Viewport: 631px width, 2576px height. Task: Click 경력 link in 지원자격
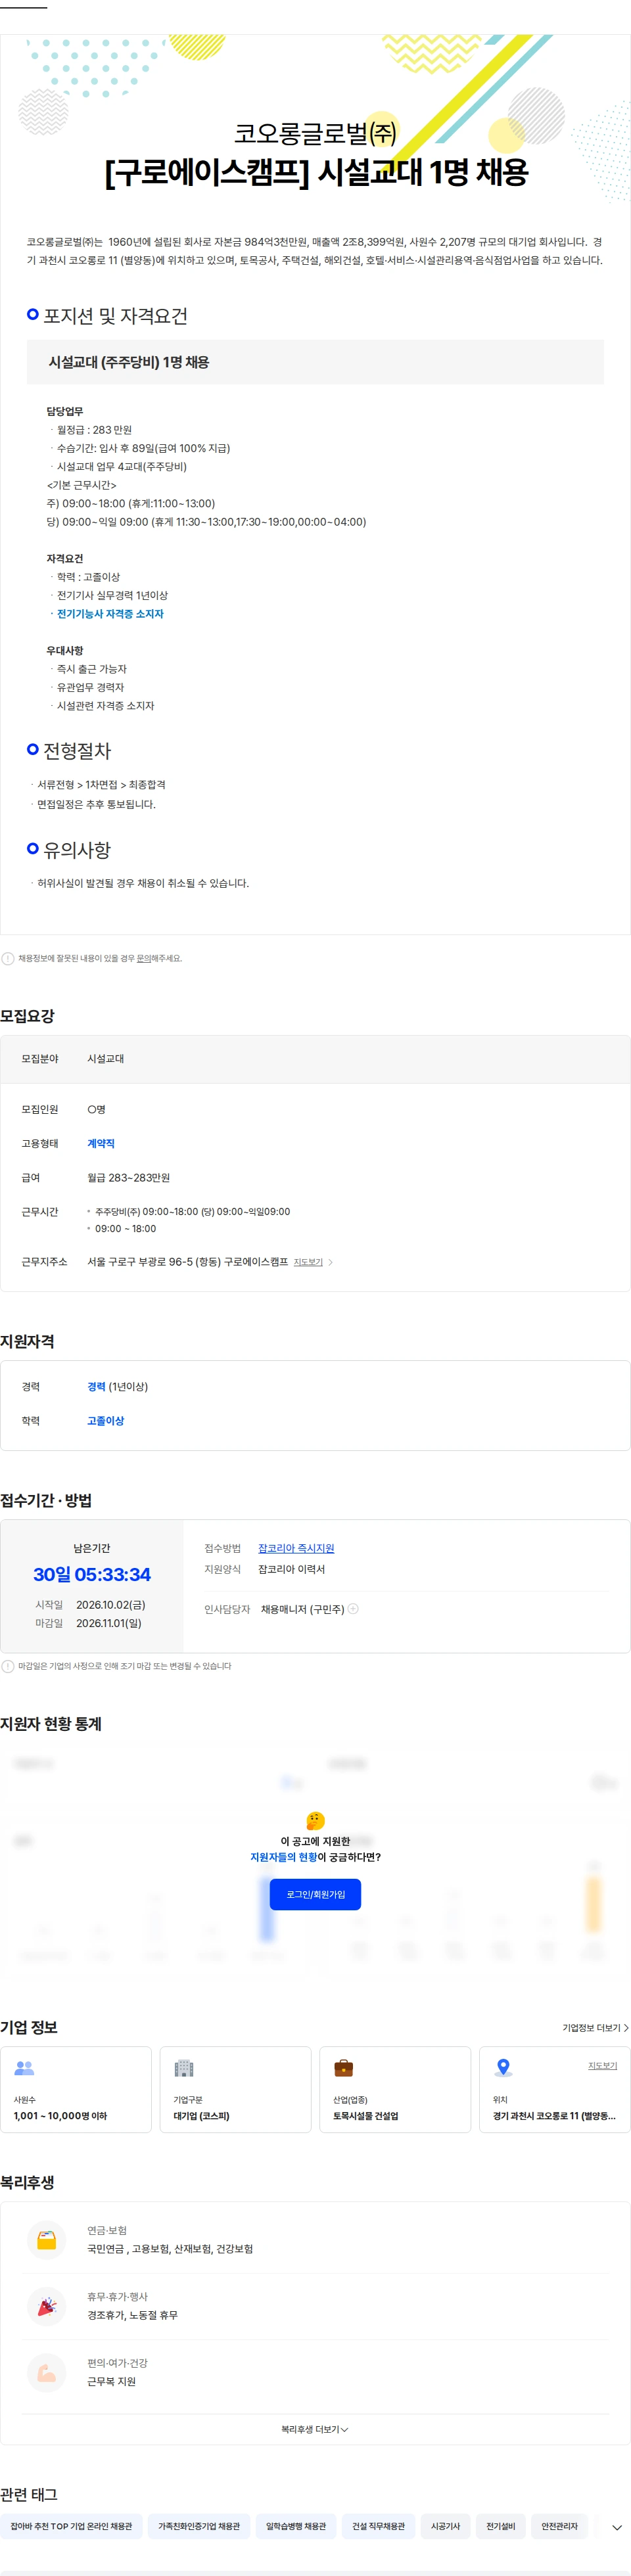coord(96,1386)
